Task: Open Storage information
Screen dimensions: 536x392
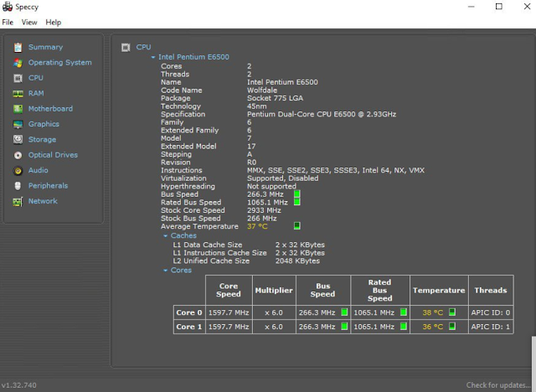Action: point(42,139)
